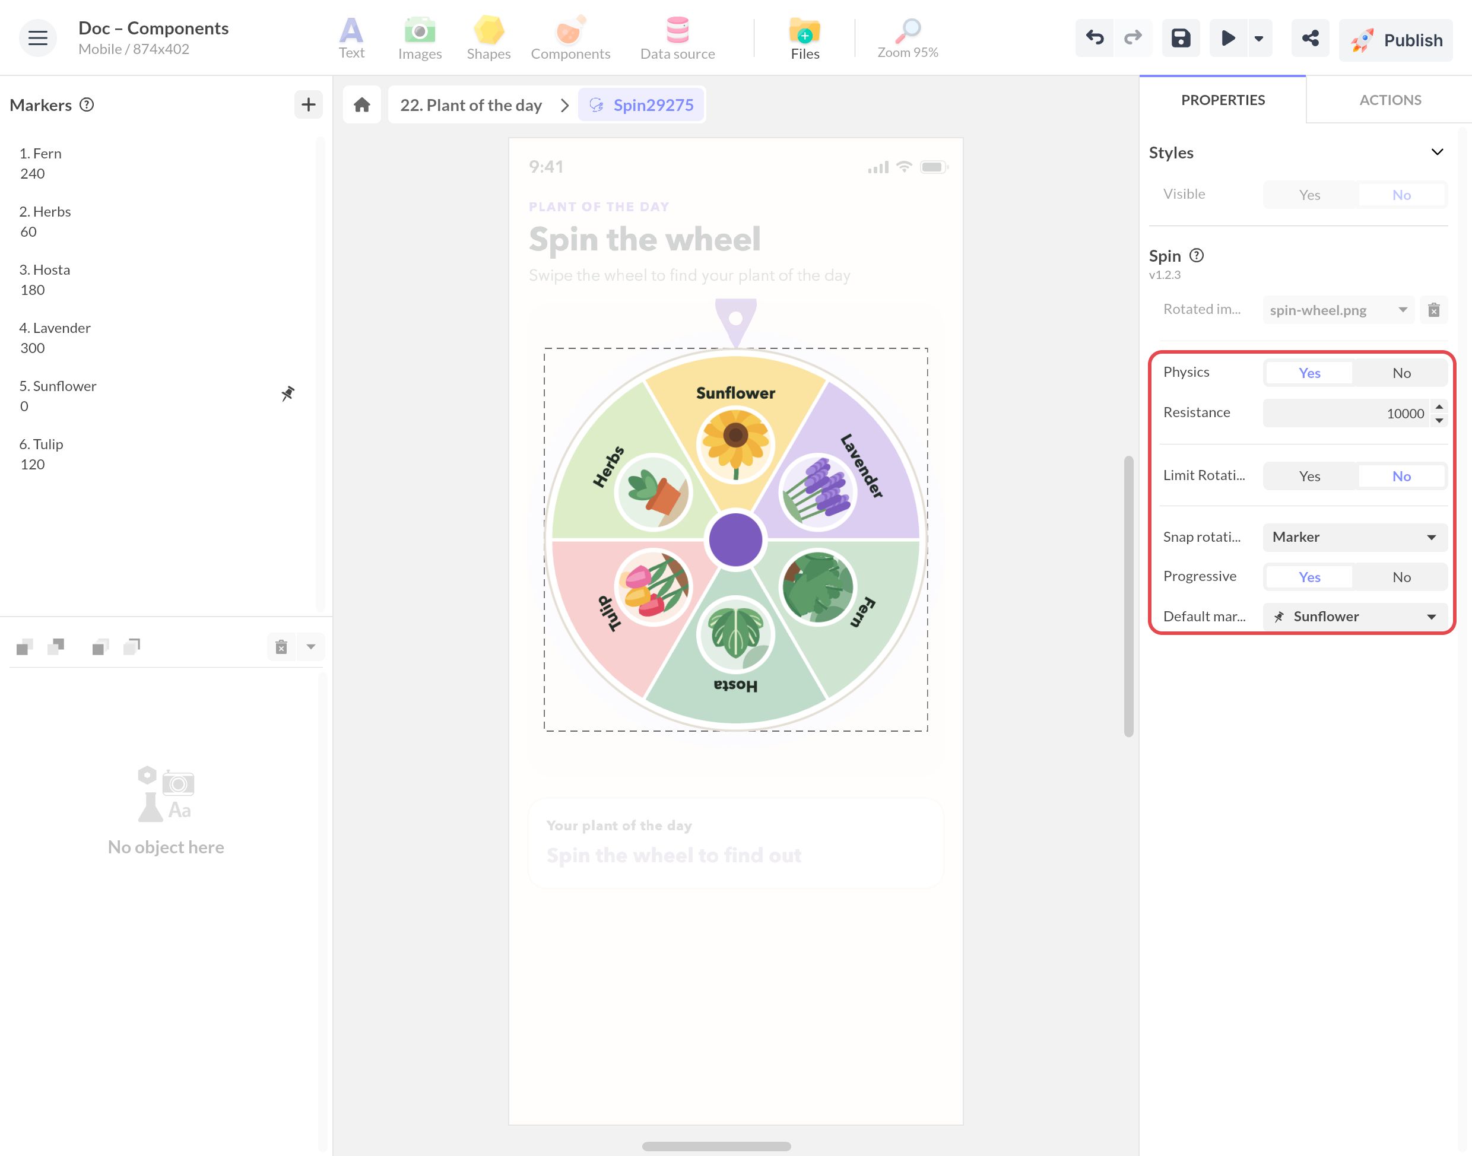Save the document
The image size is (1472, 1156).
click(1181, 38)
